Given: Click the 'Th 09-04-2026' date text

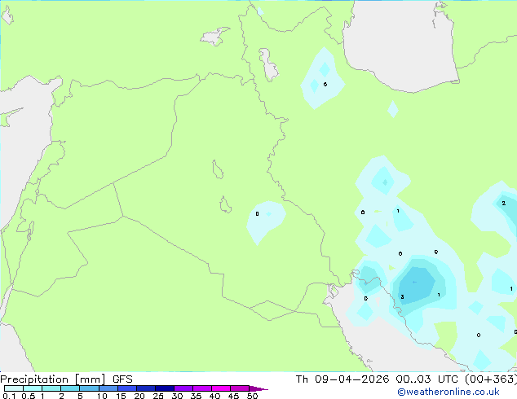Looking at the screenshot, I should tap(342, 379).
